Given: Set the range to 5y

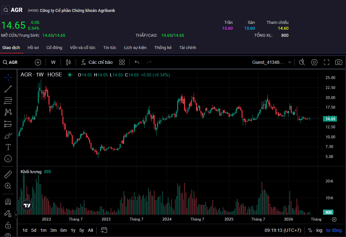Looking at the screenshot, I should 81,230.
